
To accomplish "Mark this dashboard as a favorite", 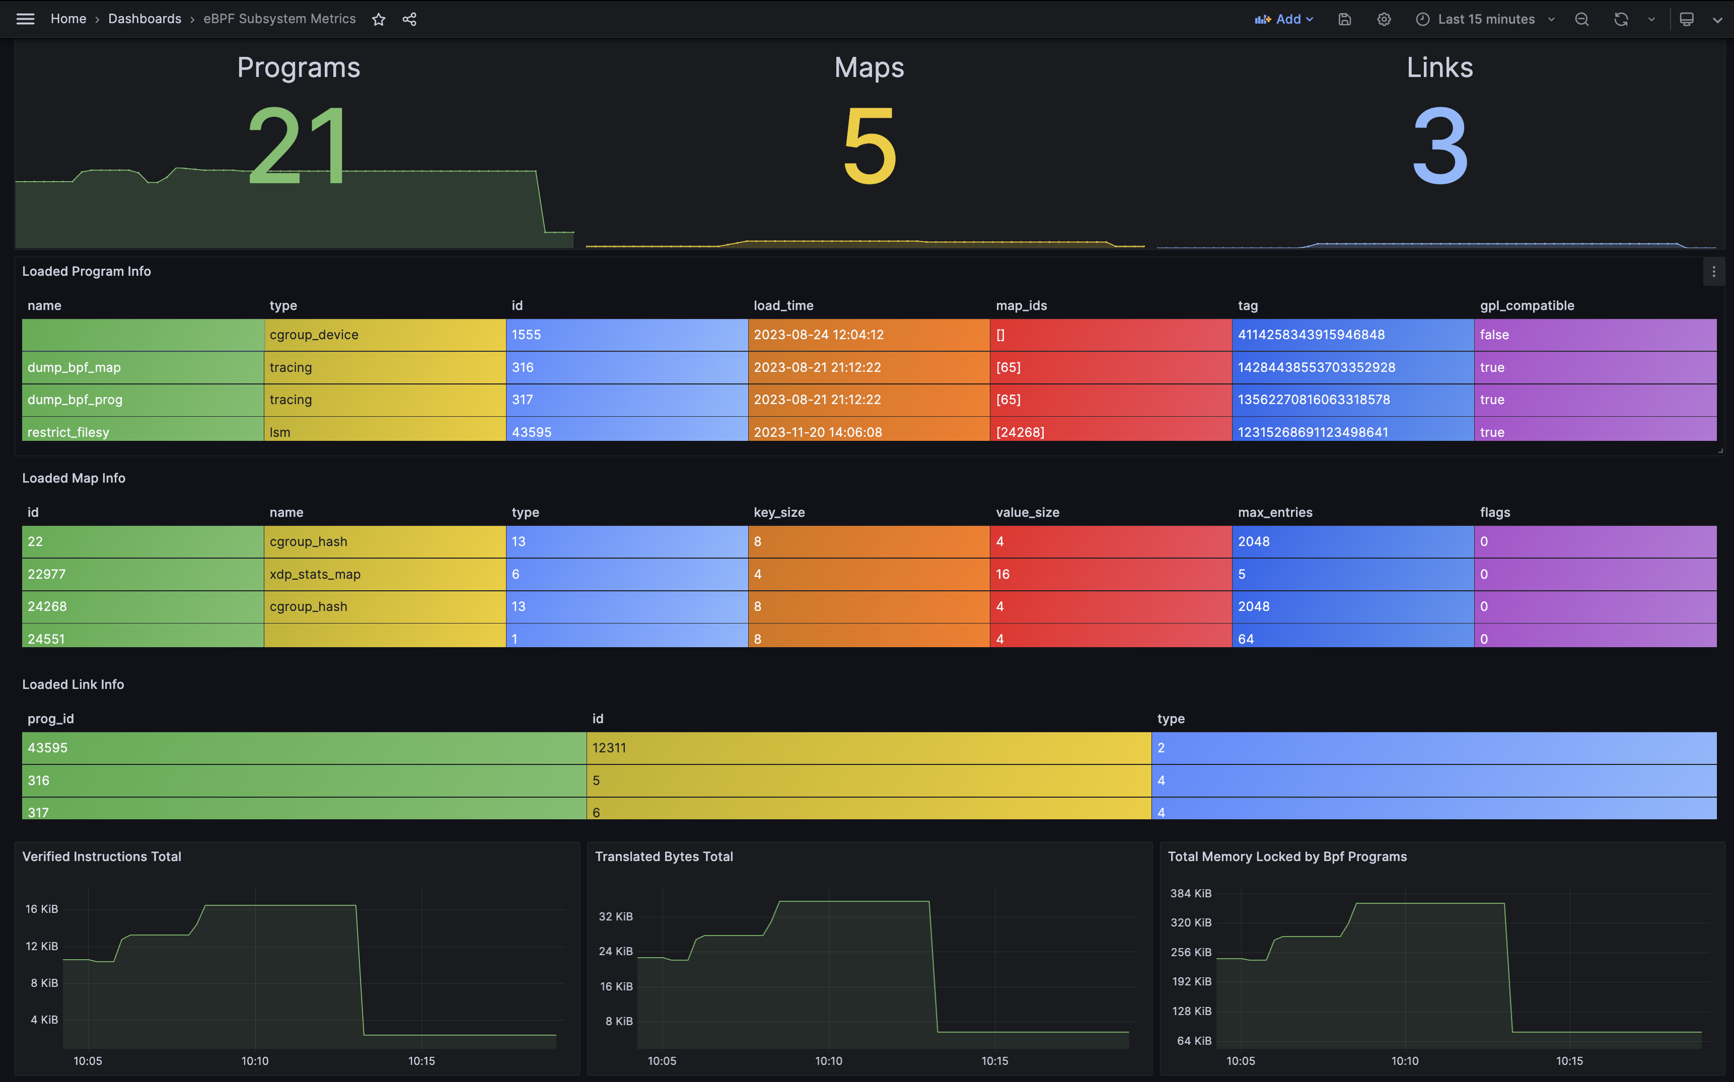I will click(x=379, y=19).
